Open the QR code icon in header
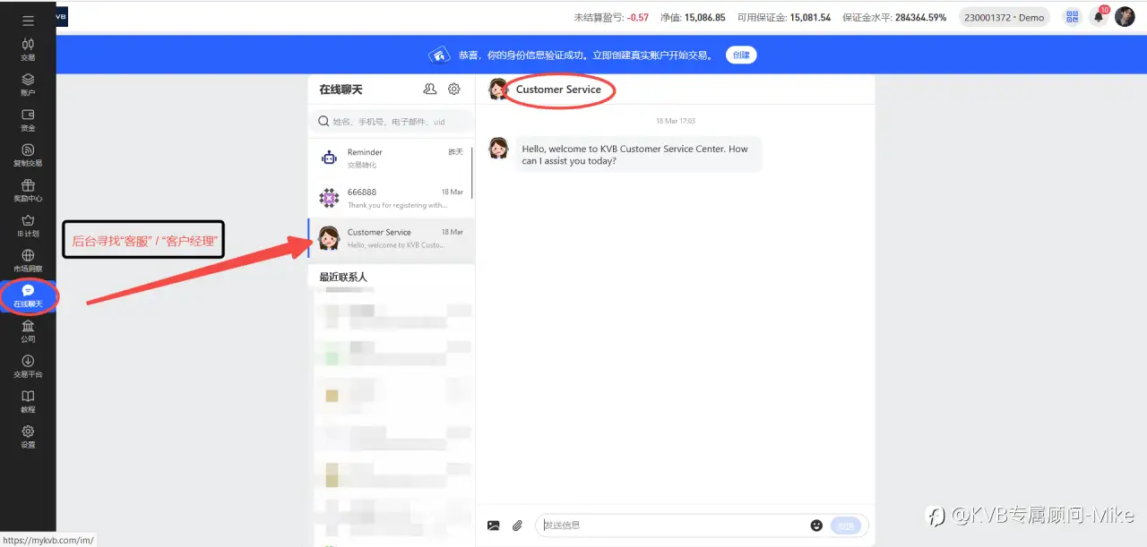This screenshot has height=547, width=1147. 1072,17
